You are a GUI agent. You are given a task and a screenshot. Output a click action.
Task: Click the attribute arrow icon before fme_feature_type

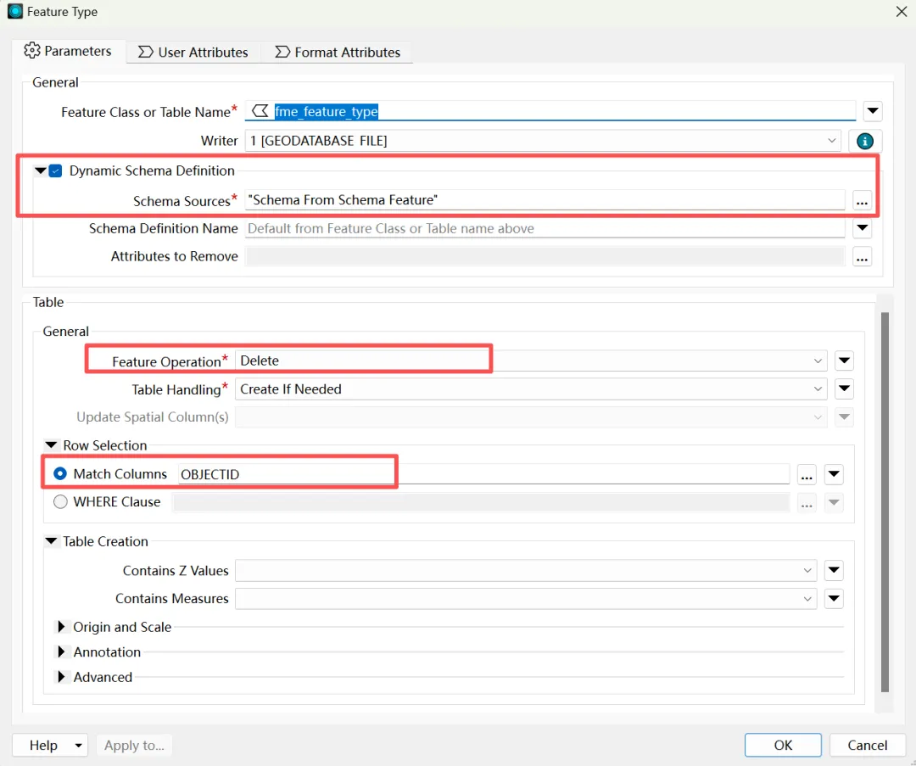coord(260,111)
